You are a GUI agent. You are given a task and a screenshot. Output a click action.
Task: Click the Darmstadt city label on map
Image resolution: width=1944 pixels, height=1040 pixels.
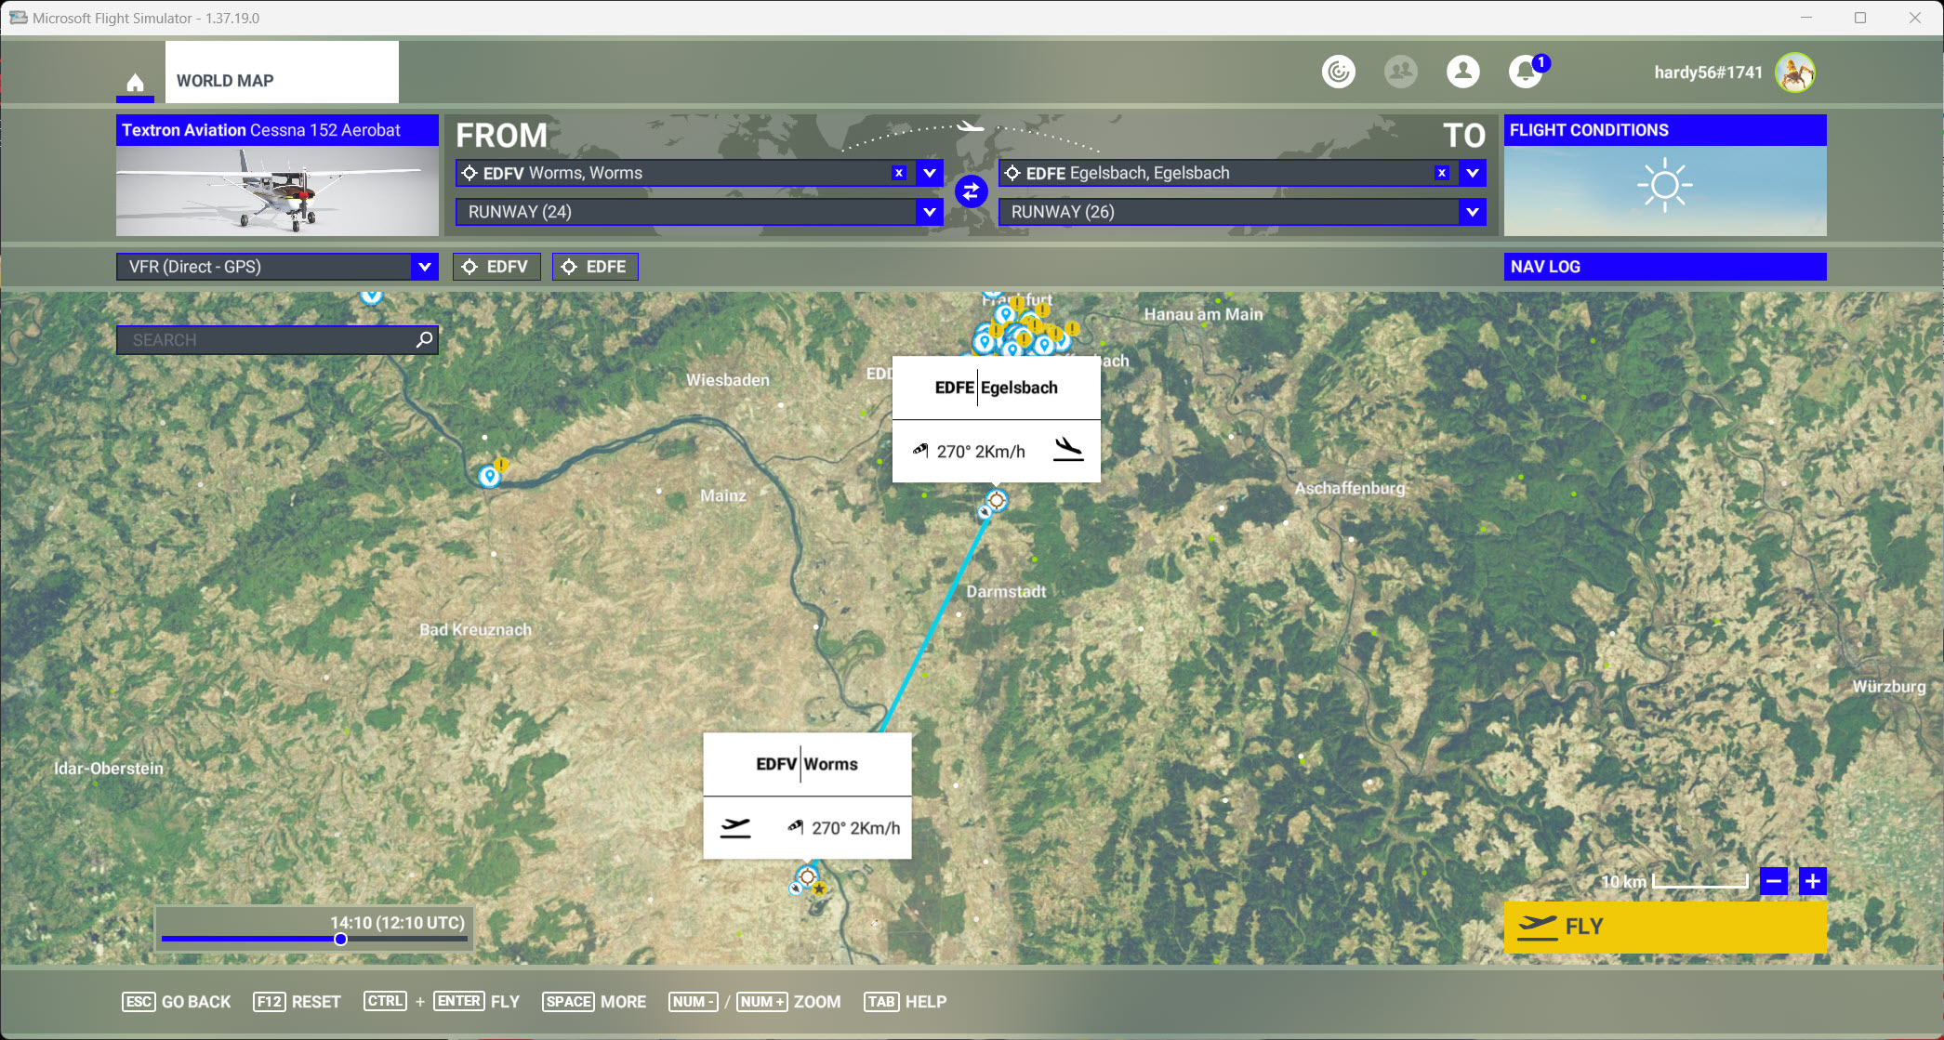tap(1006, 591)
